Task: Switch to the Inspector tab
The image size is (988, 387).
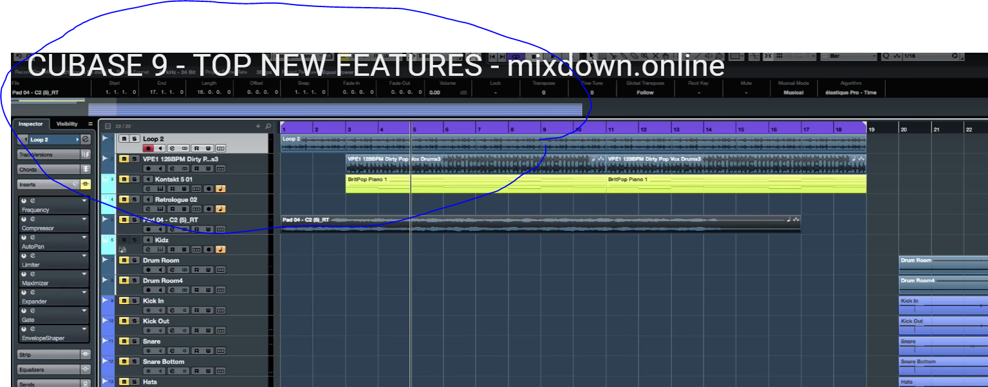Action: [x=30, y=124]
